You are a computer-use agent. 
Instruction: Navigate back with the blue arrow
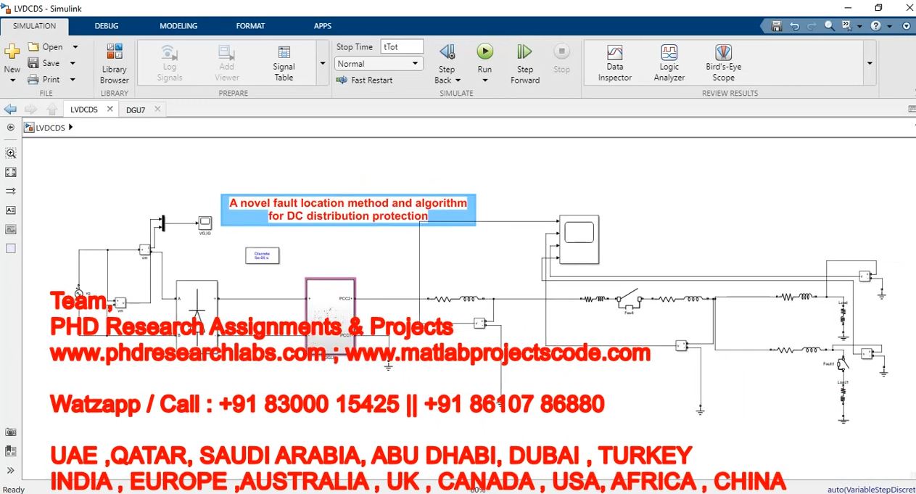pyautogui.click(x=10, y=110)
